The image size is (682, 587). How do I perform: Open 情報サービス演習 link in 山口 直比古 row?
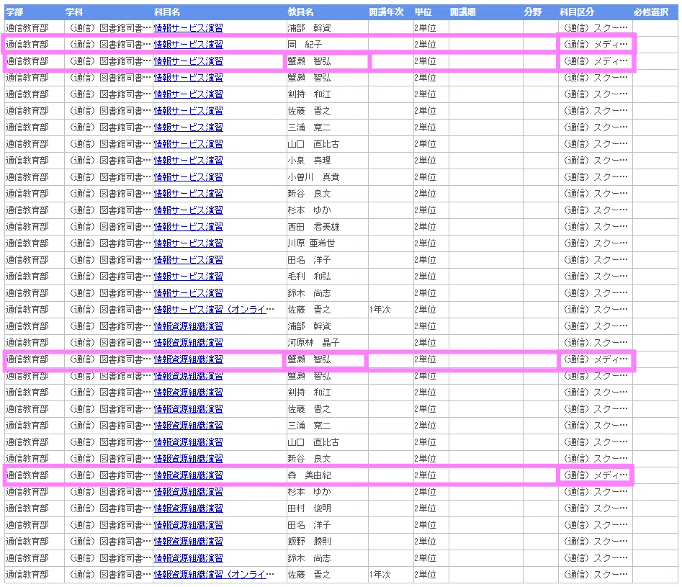point(189,143)
